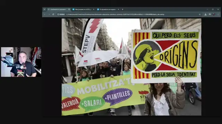This screenshot has height=124, width=222.
Task: Open the downloads icon
Action: (205, 14)
